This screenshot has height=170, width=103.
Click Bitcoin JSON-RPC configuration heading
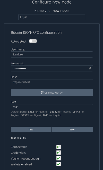click(36, 33)
